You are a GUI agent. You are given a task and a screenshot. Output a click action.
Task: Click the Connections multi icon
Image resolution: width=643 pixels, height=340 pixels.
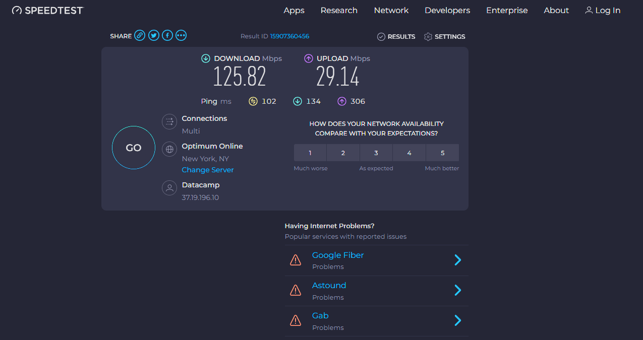point(169,121)
